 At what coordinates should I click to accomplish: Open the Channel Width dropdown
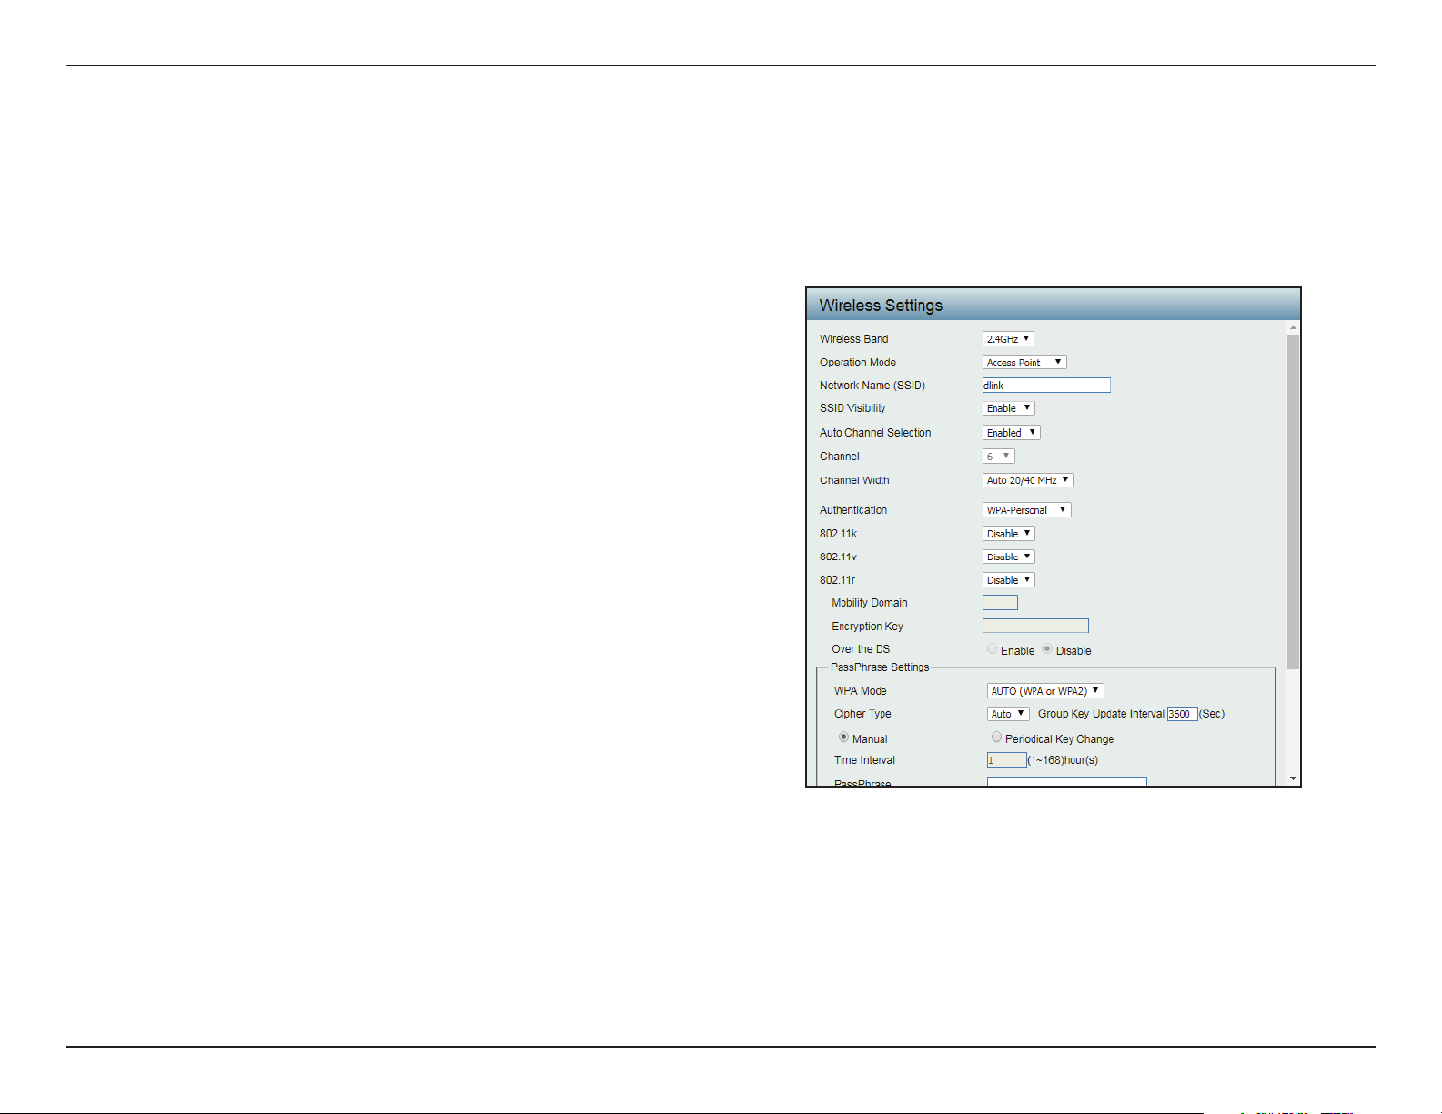pos(1027,480)
